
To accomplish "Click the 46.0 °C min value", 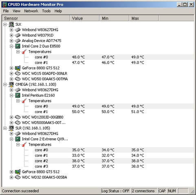I will tap(108, 62).
